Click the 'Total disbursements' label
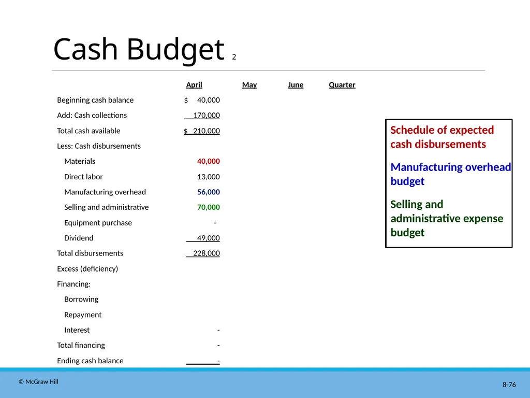The width and height of the screenshot is (530, 398). click(90, 253)
